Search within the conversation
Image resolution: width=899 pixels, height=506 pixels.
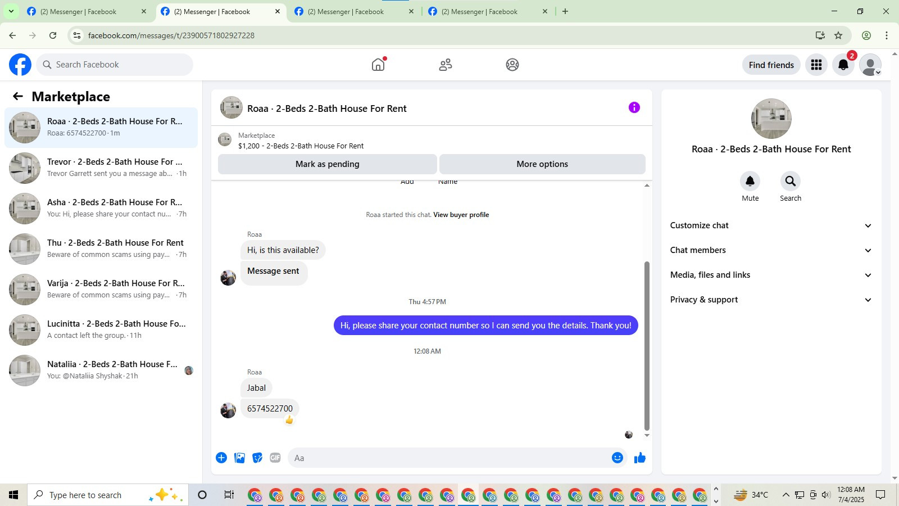pos(791,181)
